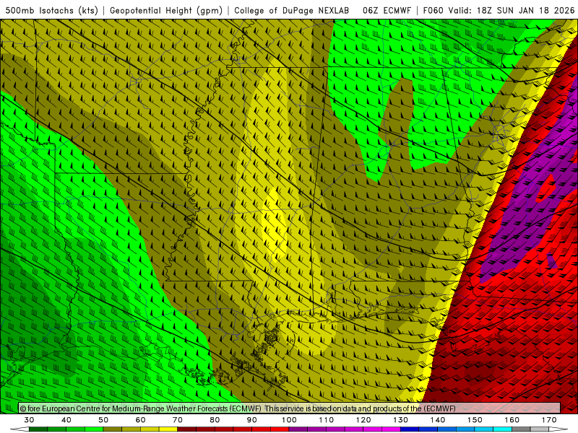The height and width of the screenshot is (433, 578).
Task: Click the '90' value on the color scale
Action: pyautogui.click(x=252, y=420)
